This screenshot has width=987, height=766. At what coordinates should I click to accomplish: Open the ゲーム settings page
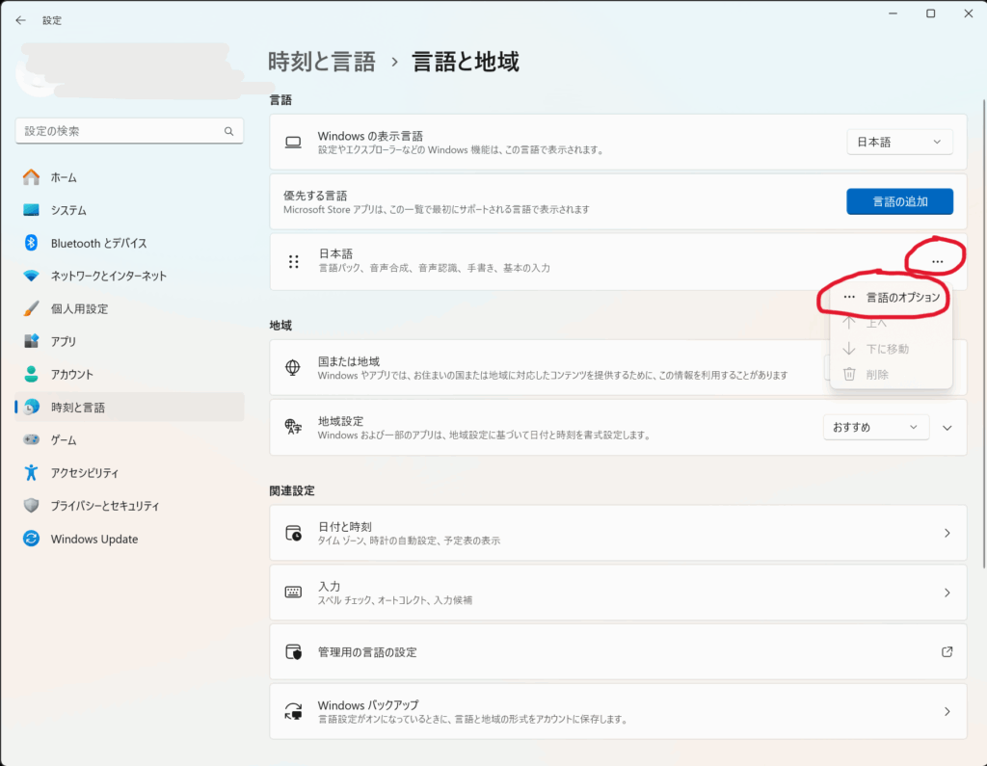tap(129, 439)
